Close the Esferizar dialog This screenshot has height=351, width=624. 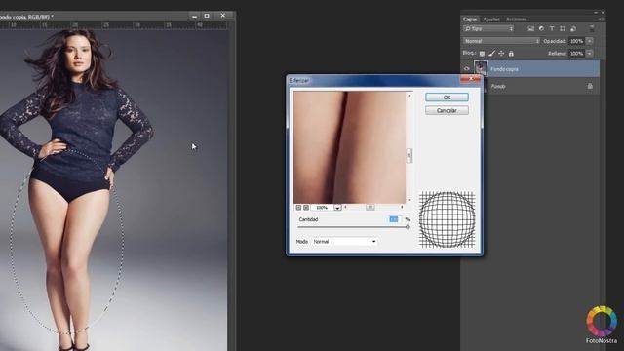coord(471,79)
